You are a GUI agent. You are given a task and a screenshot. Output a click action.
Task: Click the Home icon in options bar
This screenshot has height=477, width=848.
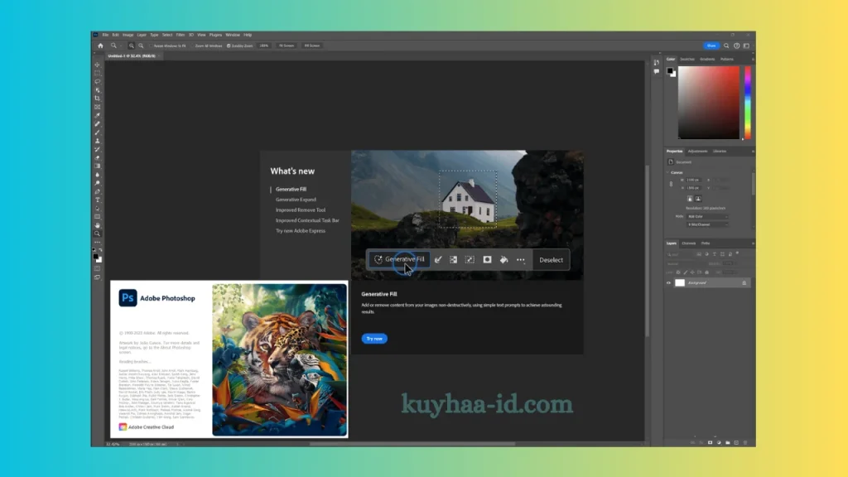click(100, 46)
